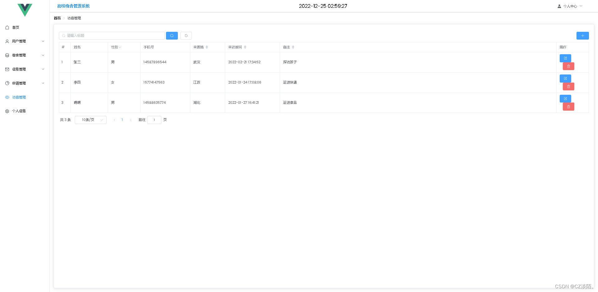The width and height of the screenshot is (598, 292).
Task: Go to next page arrow
Action: (130, 120)
